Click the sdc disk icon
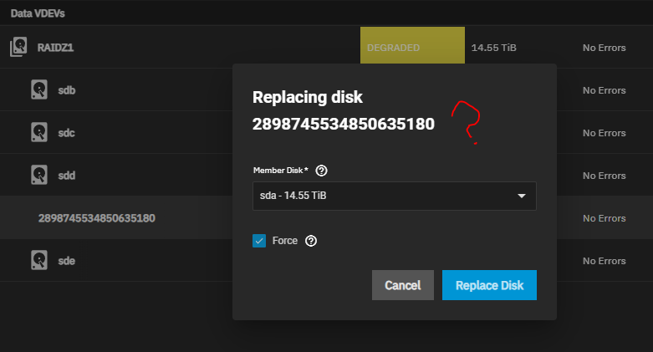Image resolution: width=653 pixels, height=352 pixels. coord(40,133)
